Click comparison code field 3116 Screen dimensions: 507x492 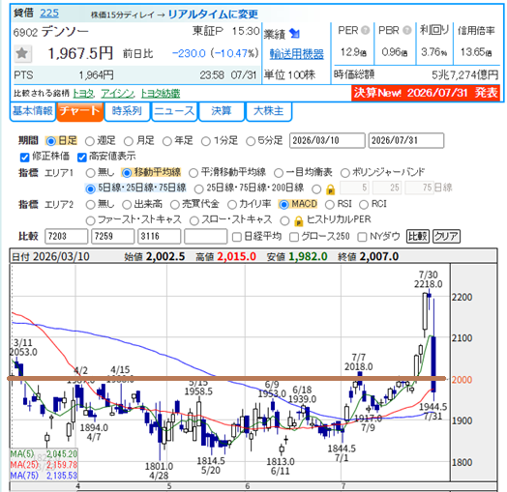click(159, 236)
